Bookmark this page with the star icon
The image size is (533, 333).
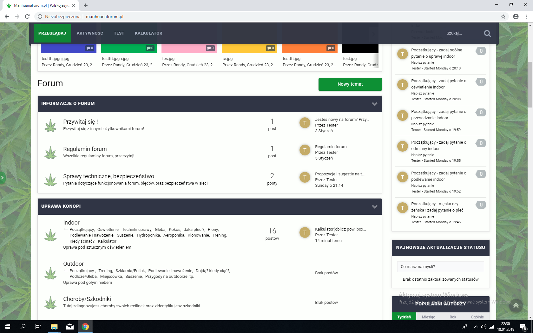coord(503,16)
